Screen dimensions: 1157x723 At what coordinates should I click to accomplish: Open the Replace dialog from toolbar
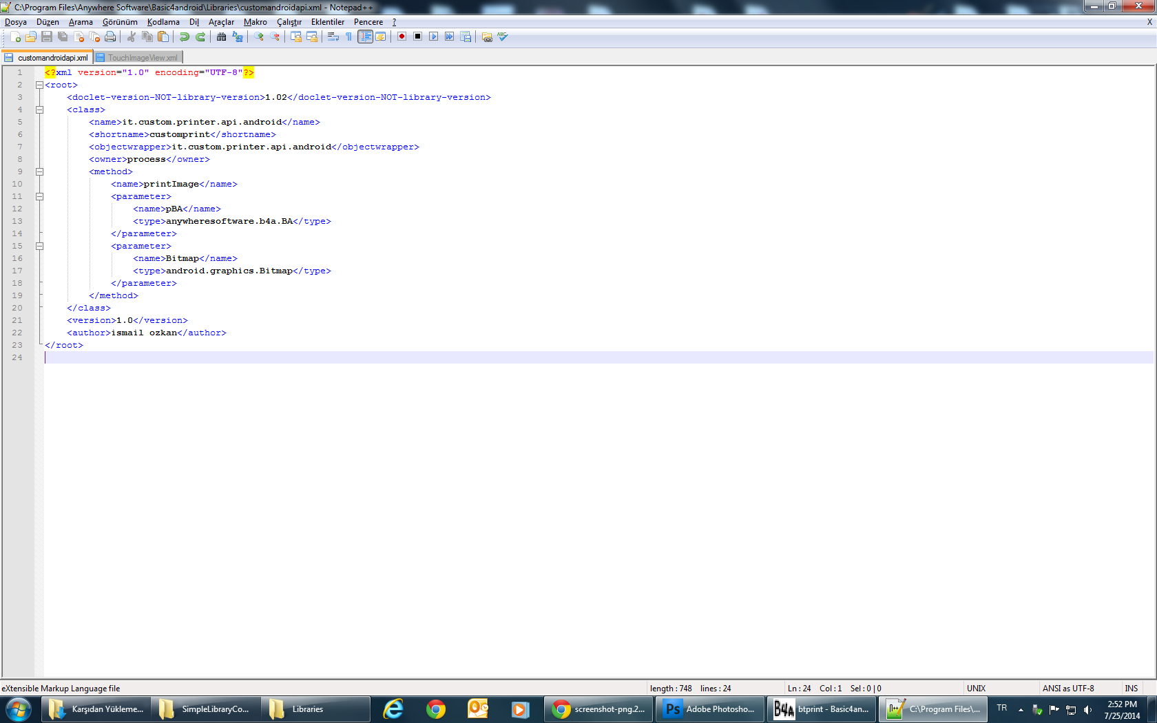(238, 36)
